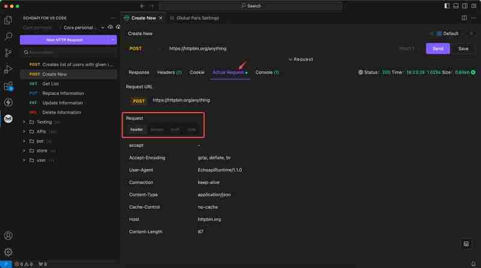This screenshot has height=268, width=481.
Task: Expand the pet folder
Action: point(23,141)
